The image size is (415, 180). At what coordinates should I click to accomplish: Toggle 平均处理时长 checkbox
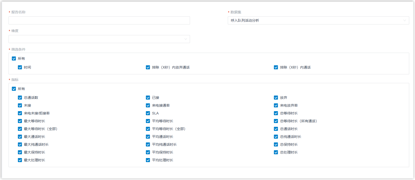coord(148,160)
